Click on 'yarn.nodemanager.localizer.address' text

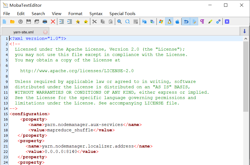[x=88, y=146]
